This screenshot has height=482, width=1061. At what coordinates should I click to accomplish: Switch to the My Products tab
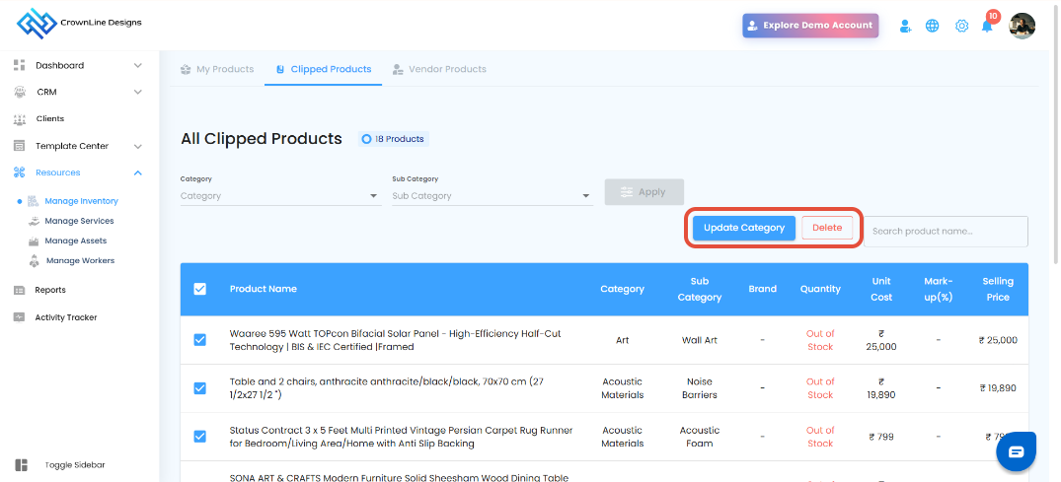(217, 69)
